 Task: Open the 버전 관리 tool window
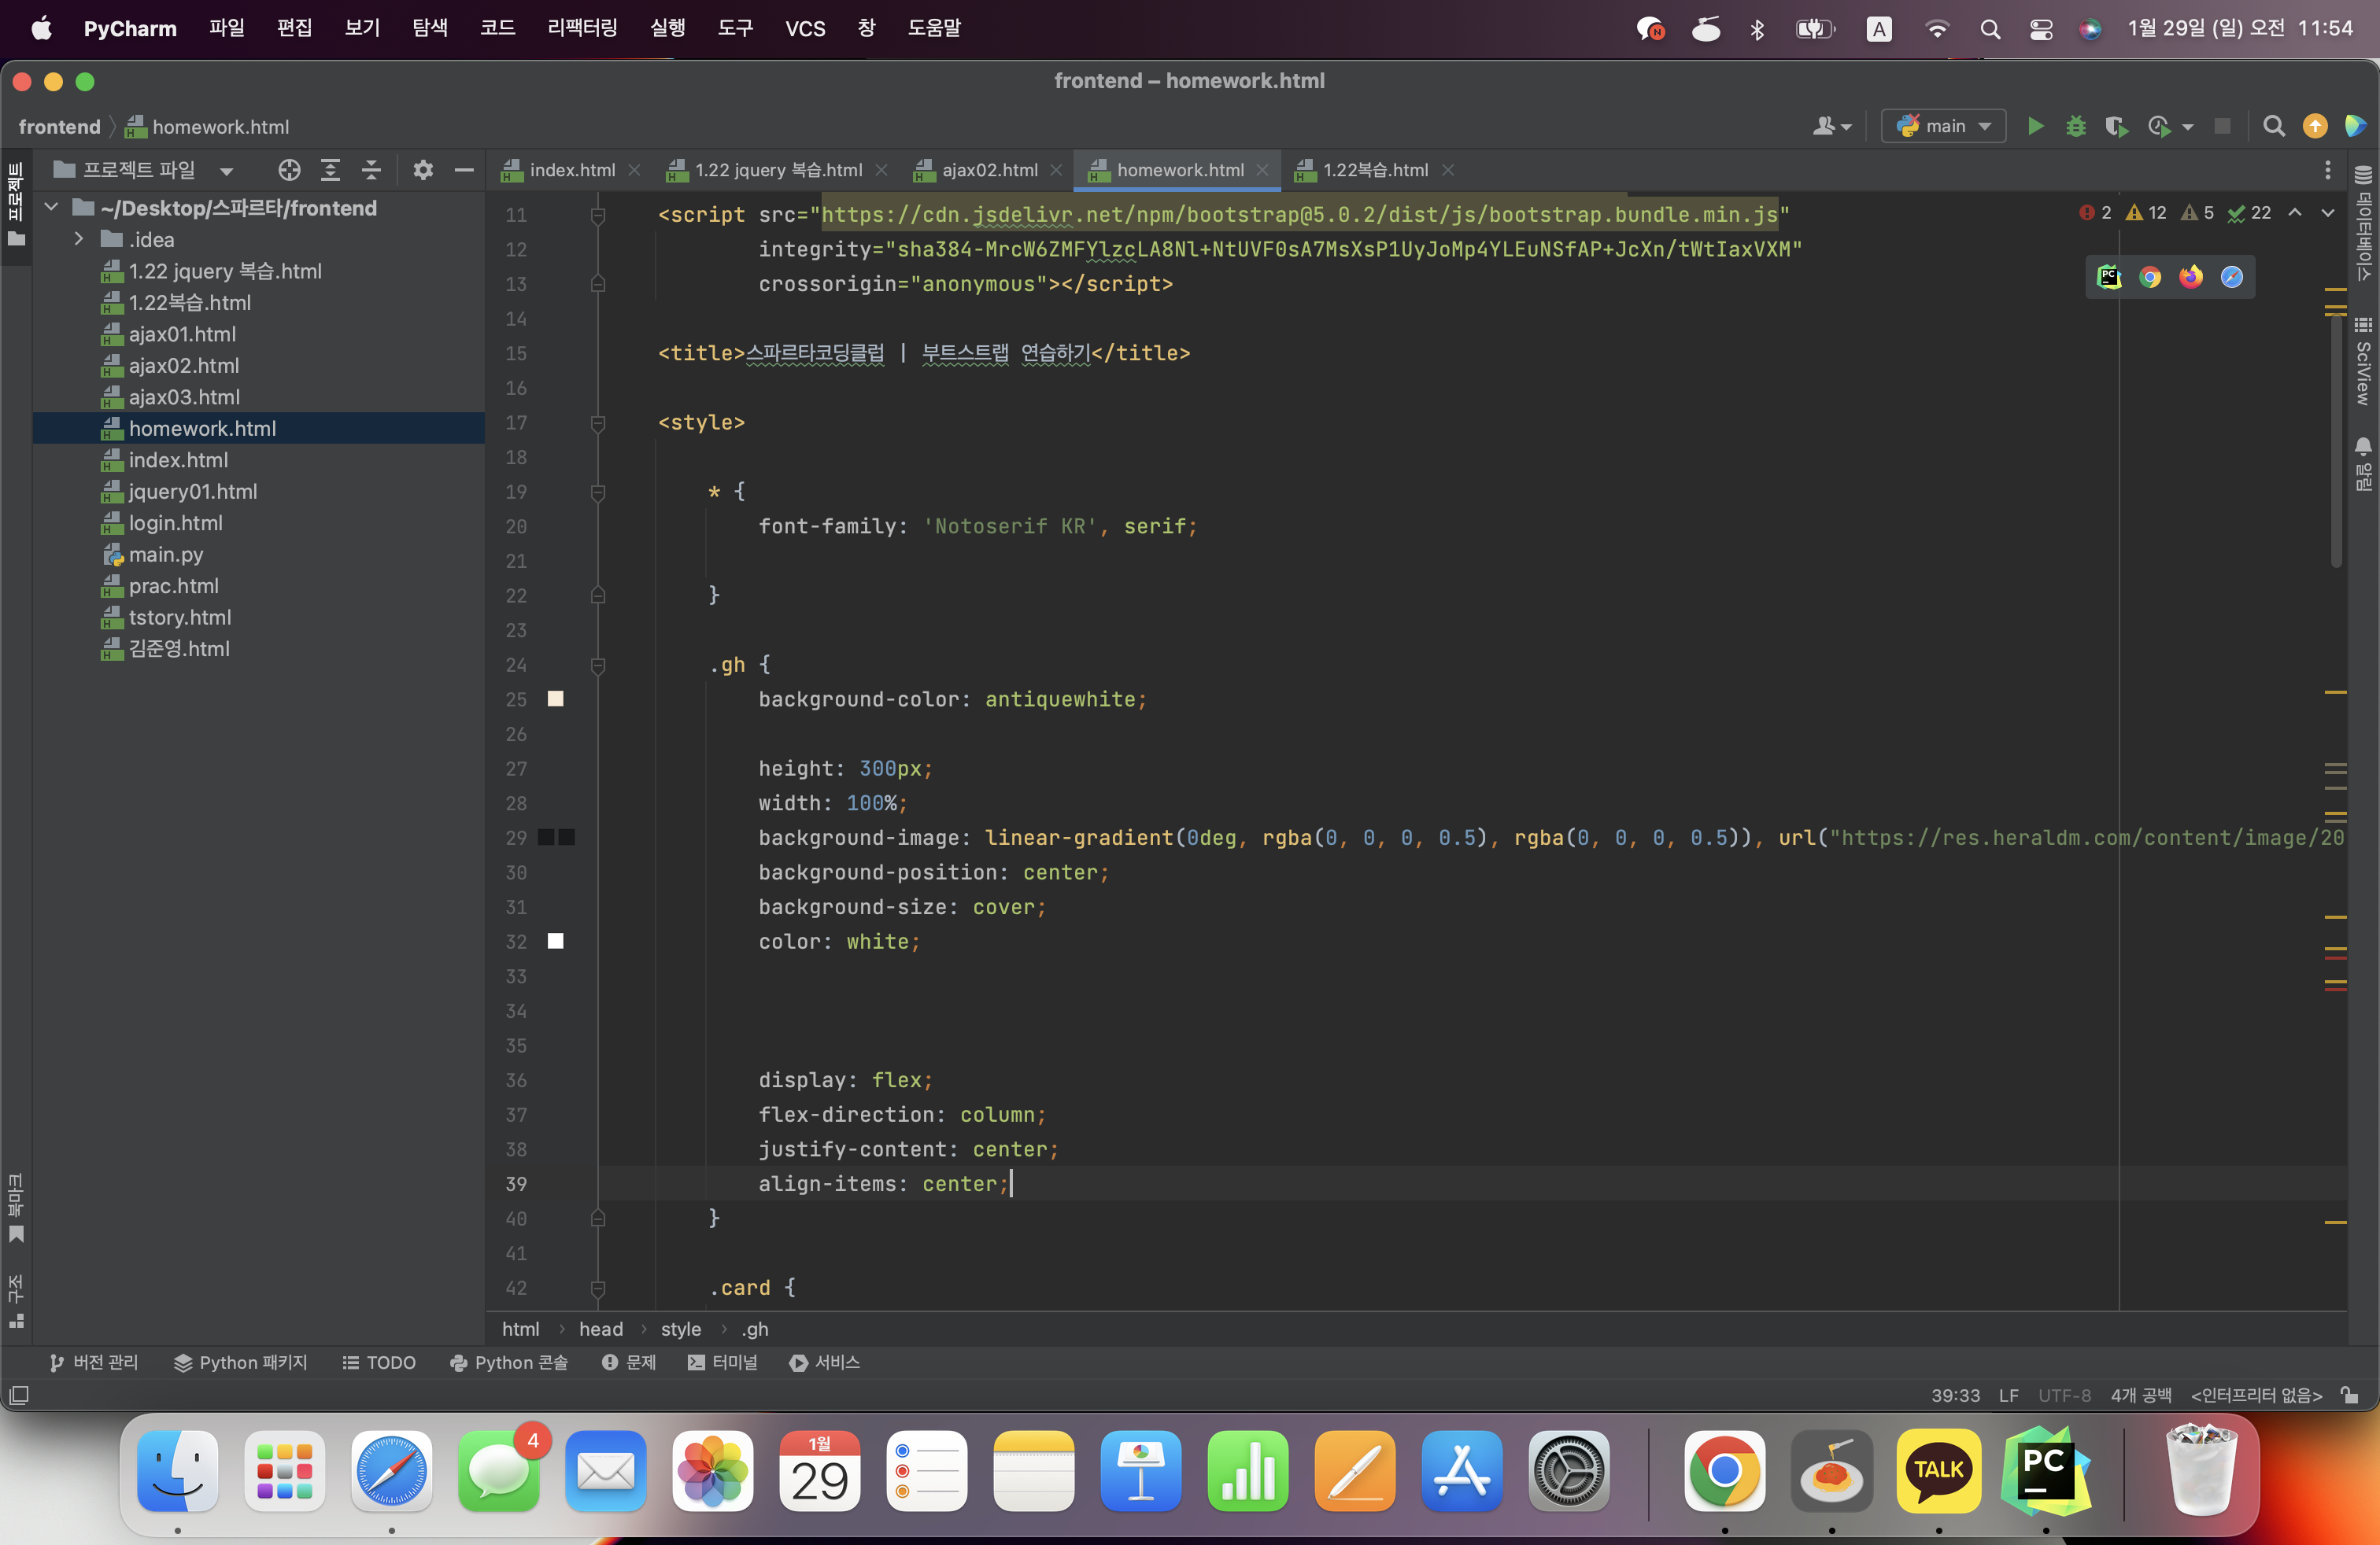[94, 1362]
